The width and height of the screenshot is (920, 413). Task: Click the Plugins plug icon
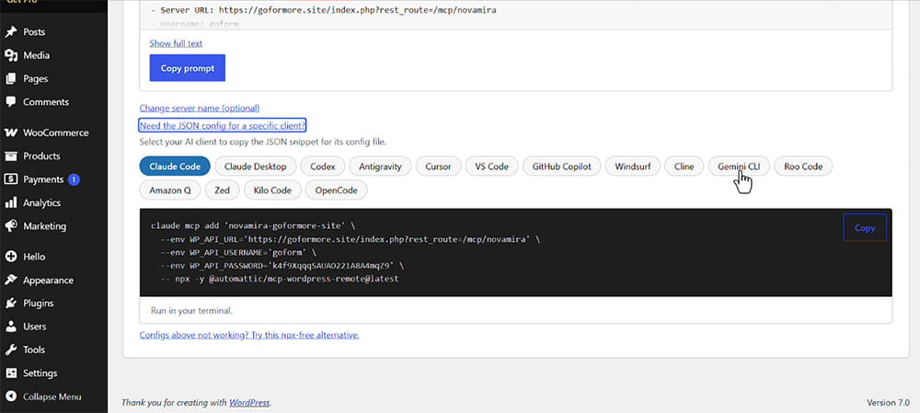click(11, 304)
